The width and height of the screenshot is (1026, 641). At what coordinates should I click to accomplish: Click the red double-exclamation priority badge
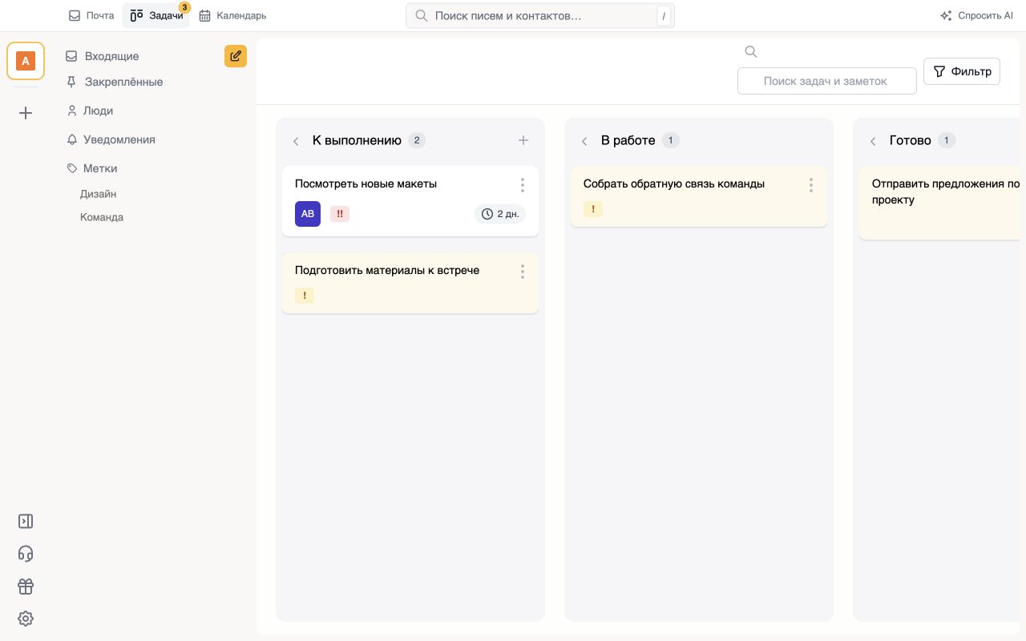[x=340, y=214]
